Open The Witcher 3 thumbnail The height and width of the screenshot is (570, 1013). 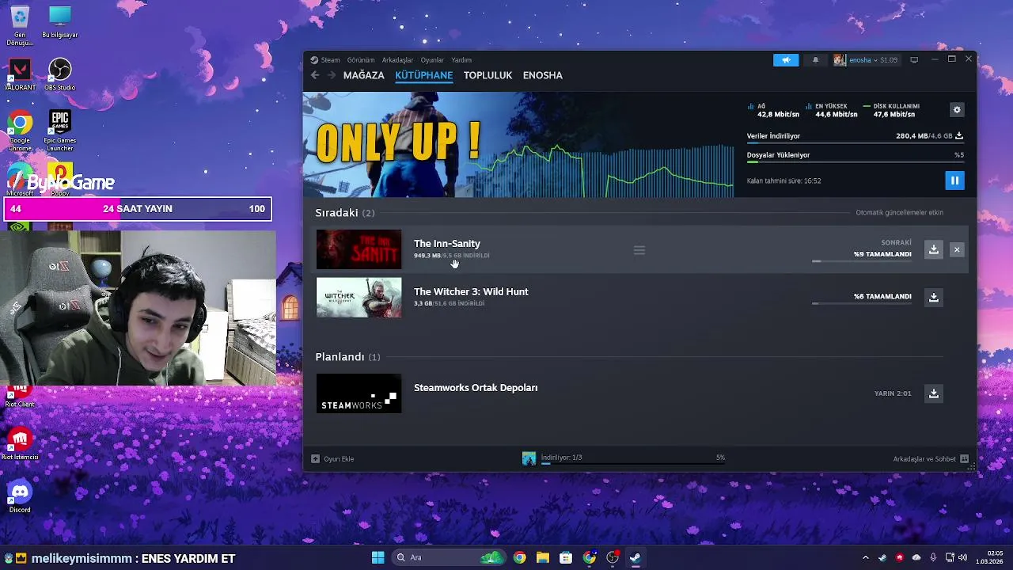359,298
